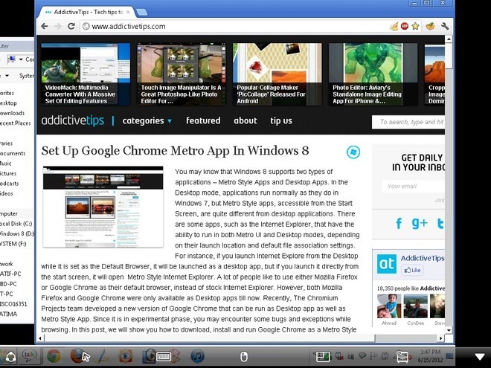Click the AddictiveTips at logo in Facebook box
Screen dimensions: 491x368
[x=386, y=264]
